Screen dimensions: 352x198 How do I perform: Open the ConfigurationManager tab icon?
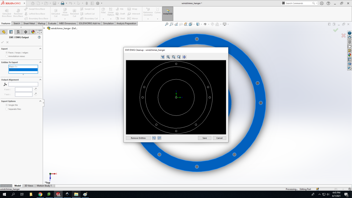tap(18, 32)
